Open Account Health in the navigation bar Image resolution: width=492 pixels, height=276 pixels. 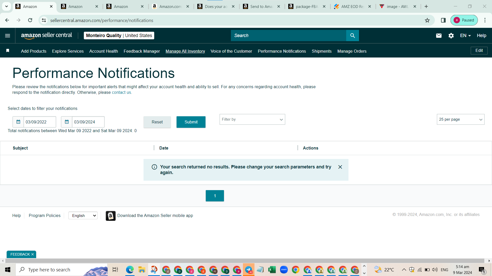[104, 51]
